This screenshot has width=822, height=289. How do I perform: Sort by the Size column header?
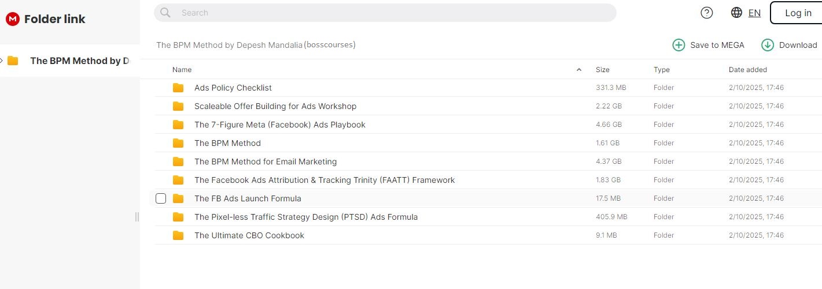pos(602,70)
